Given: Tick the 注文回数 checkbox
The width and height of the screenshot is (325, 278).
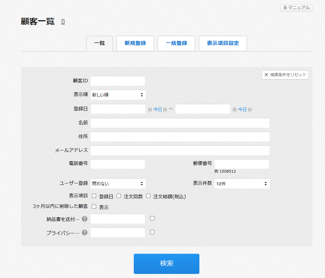Looking at the screenshot, I should 119,196.
